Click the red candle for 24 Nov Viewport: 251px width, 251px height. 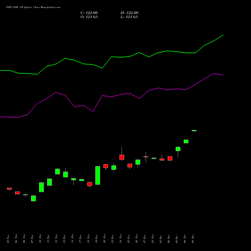(x=122, y=157)
